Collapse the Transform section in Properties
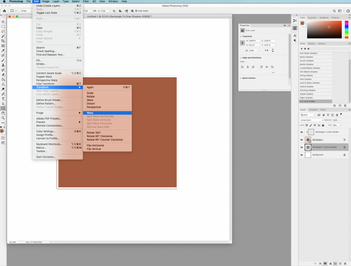The height and width of the screenshot is (266, 351). coord(240,36)
